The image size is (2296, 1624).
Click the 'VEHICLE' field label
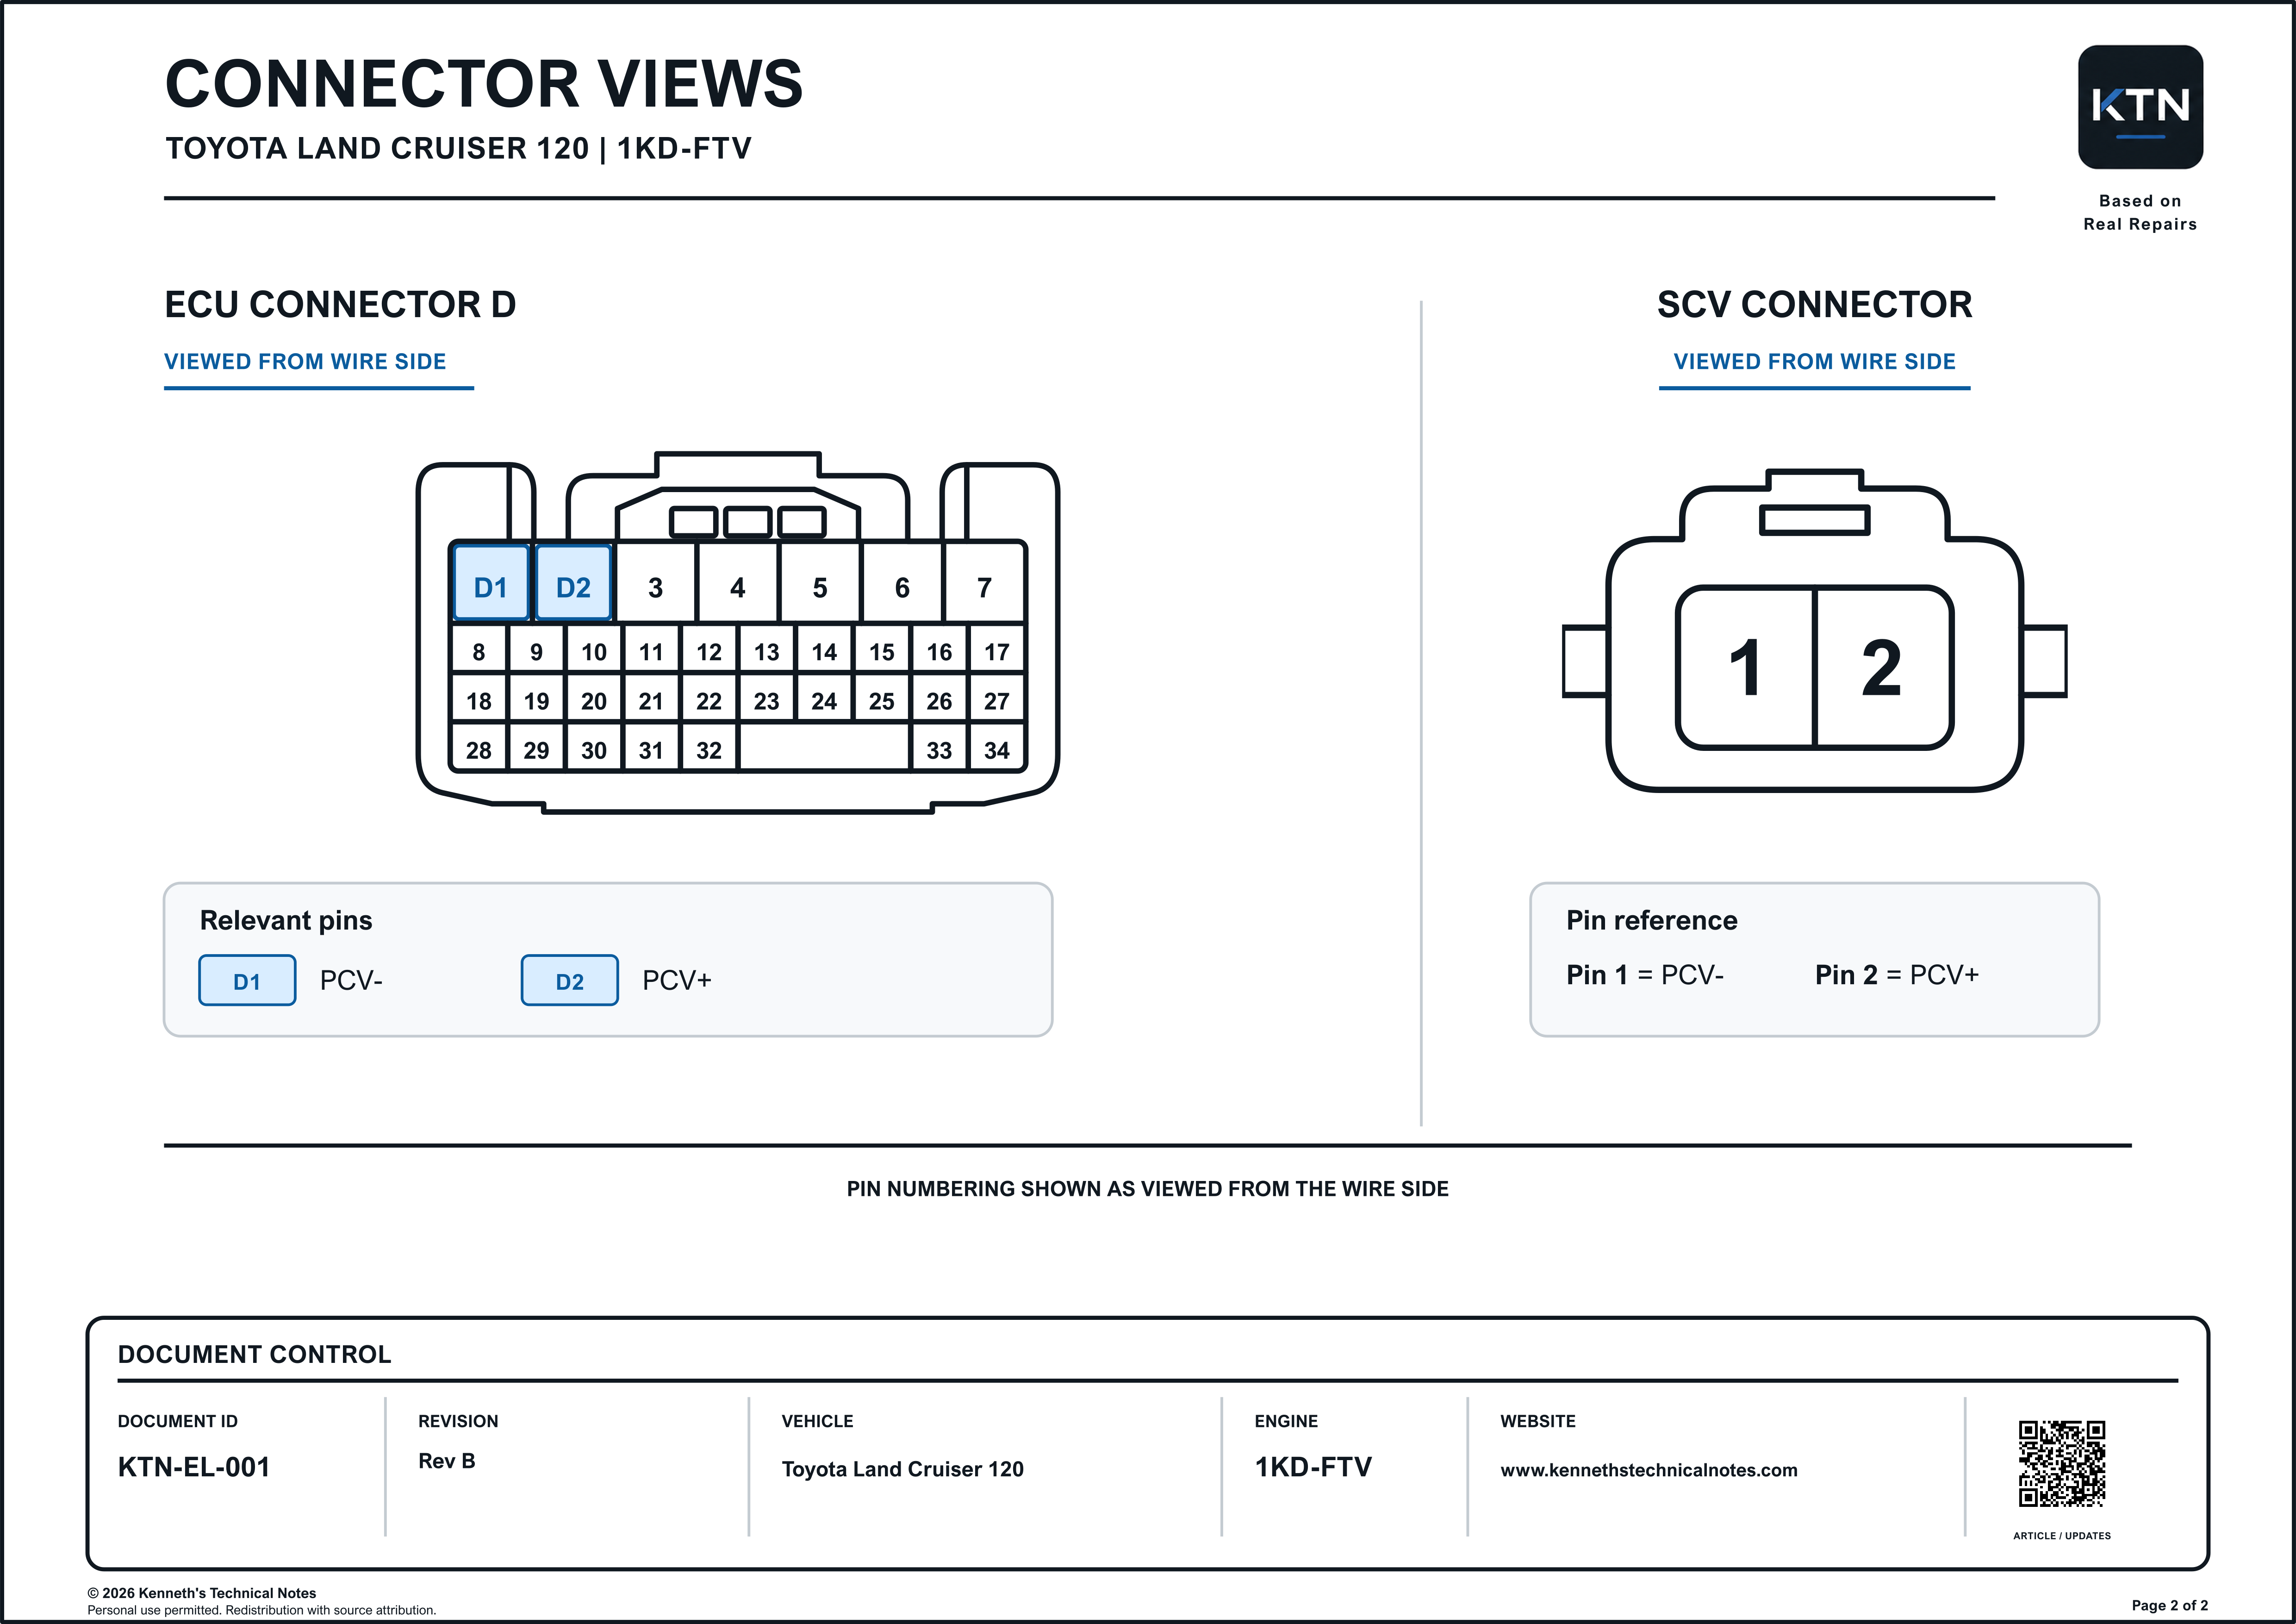pyautogui.click(x=818, y=1421)
